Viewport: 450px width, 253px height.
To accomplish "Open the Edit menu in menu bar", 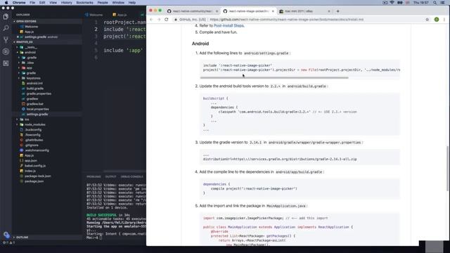I will click(x=42, y=3).
